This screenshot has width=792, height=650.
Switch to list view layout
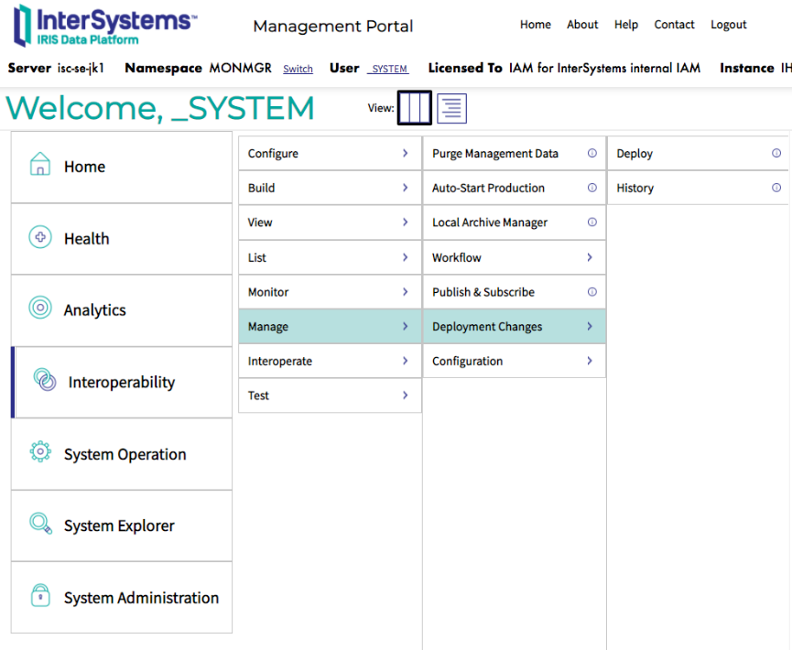tap(451, 108)
